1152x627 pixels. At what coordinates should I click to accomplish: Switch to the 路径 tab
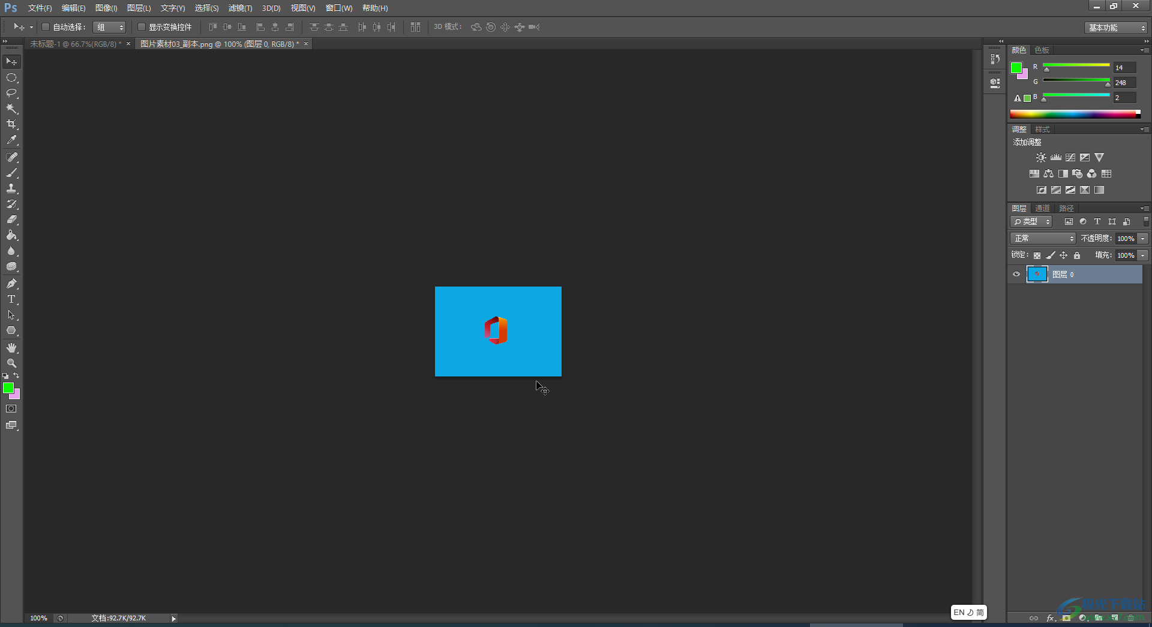[1066, 209]
